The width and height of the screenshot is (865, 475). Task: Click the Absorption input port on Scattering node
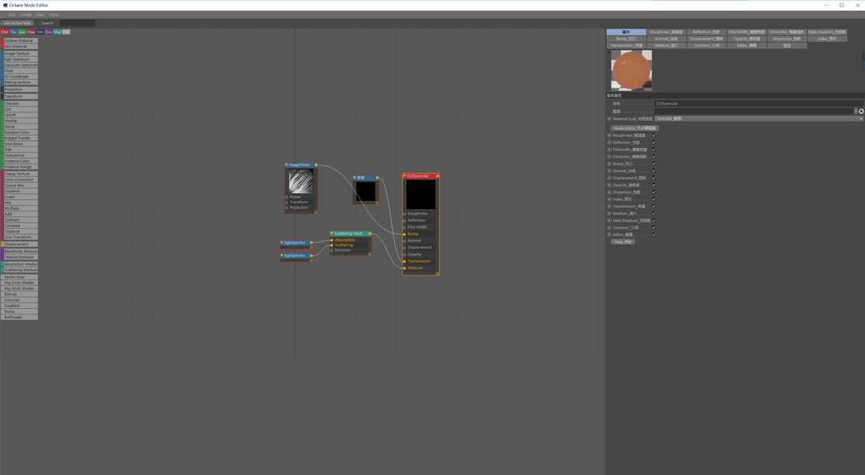(332, 240)
